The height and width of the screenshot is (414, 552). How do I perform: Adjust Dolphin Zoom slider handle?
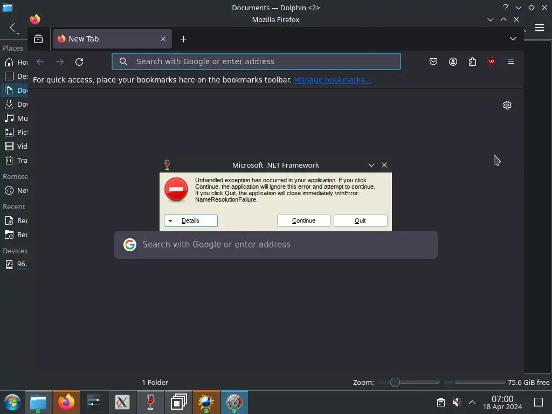click(395, 382)
